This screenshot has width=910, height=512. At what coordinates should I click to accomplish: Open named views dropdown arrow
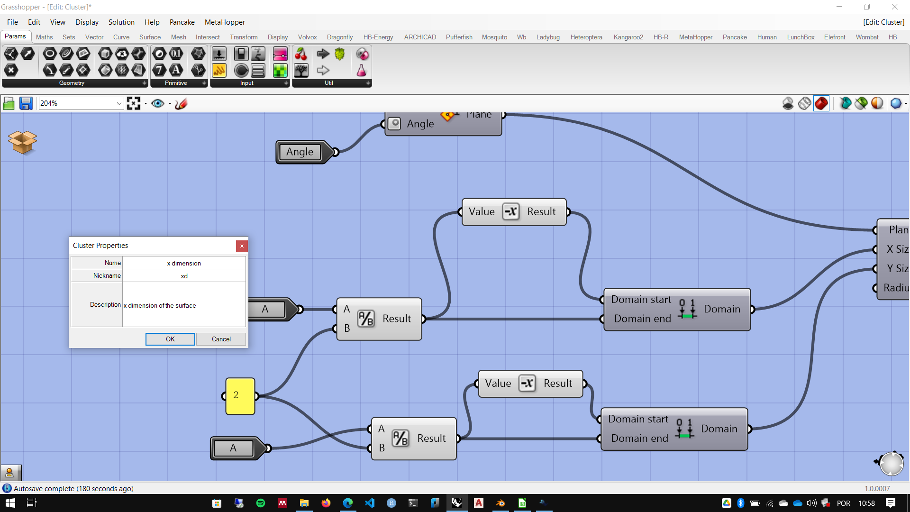[170, 103]
